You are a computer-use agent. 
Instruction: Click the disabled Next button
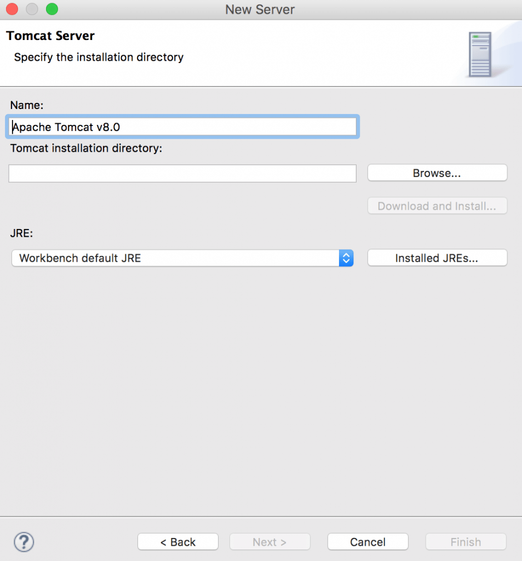(x=269, y=542)
